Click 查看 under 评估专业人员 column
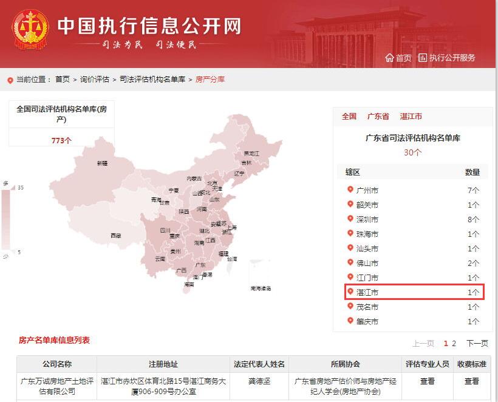The width and height of the screenshot is (498, 402). 428,381
